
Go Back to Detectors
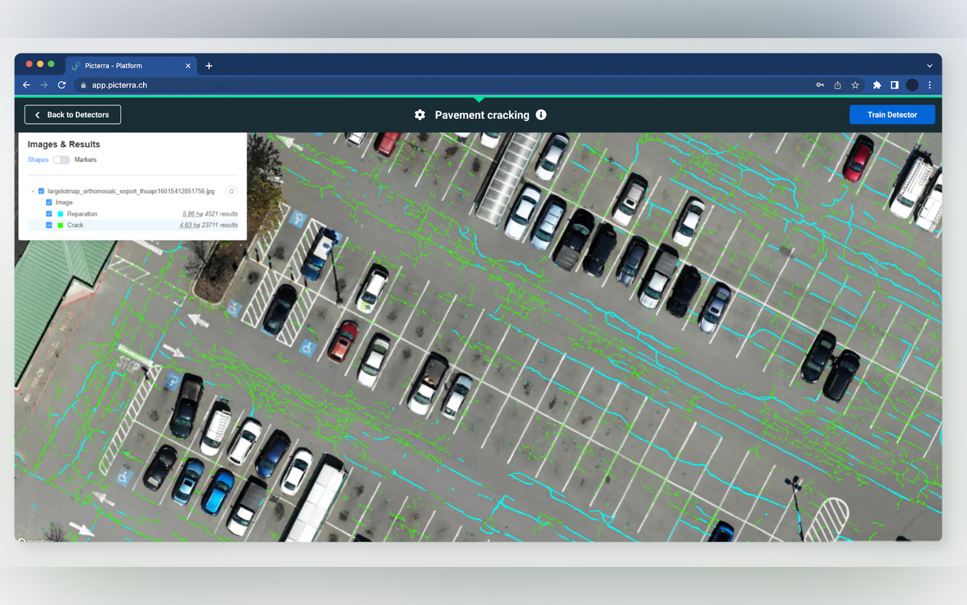coord(73,115)
